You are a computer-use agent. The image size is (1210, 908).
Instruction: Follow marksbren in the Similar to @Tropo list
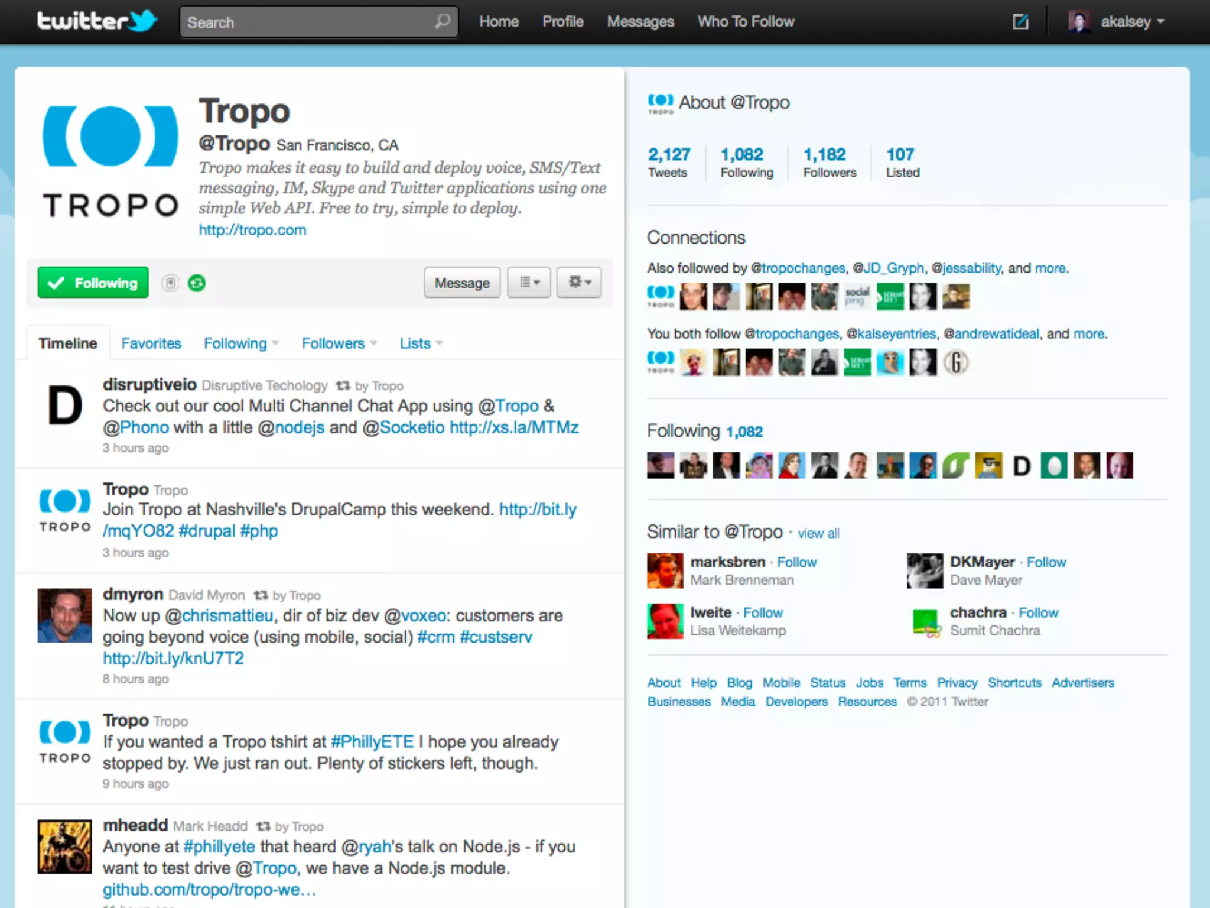[x=796, y=562]
